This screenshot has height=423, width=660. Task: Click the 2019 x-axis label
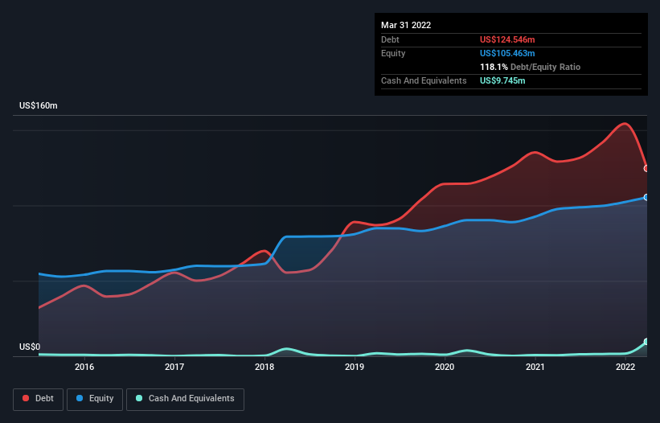(355, 367)
